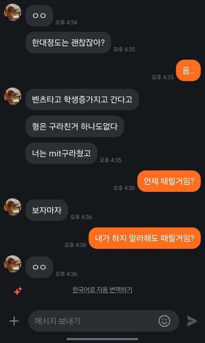Select the orange 음.. message bubble
The width and height of the screenshot is (205, 343).
point(188,70)
